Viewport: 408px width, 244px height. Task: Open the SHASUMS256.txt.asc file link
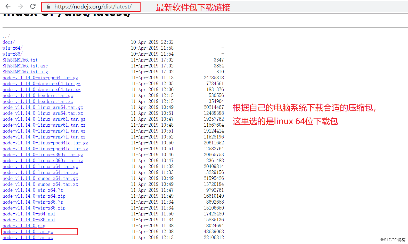pyautogui.click(x=25, y=66)
